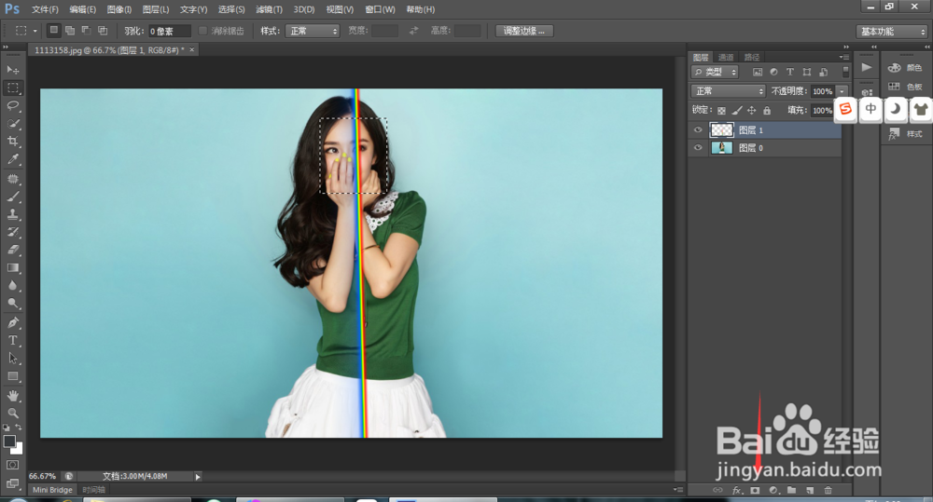Select the Lasso tool
Image resolution: width=933 pixels, height=502 pixels.
coord(12,106)
